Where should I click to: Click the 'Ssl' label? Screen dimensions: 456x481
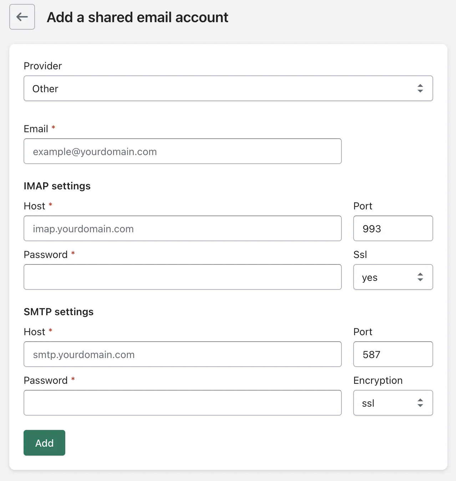[360, 254]
